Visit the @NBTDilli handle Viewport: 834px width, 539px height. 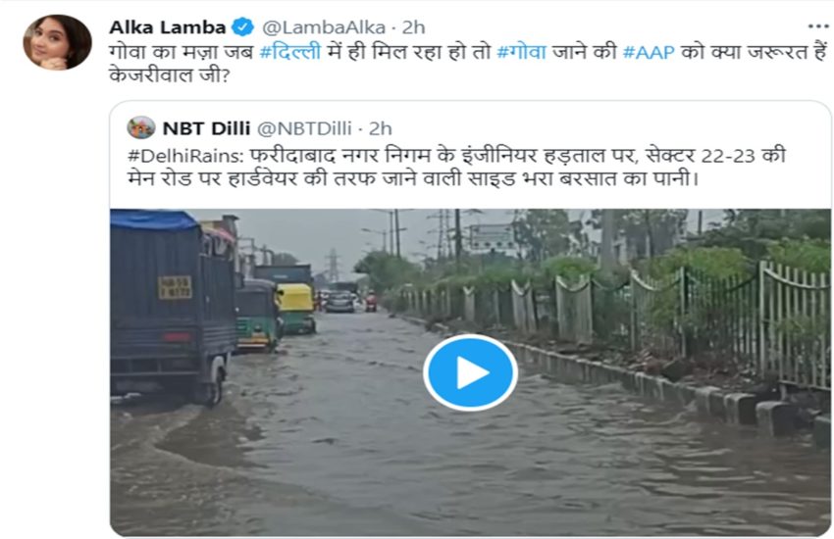click(x=305, y=127)
